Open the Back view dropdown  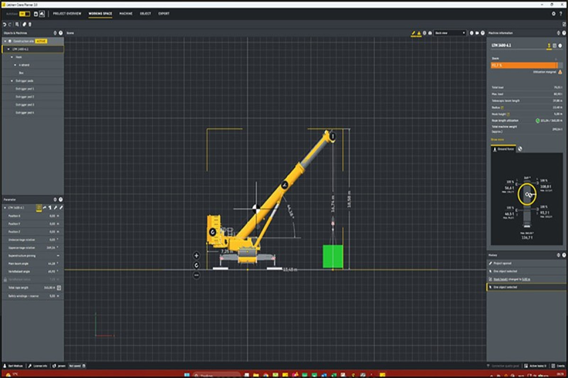coord(450,33)
